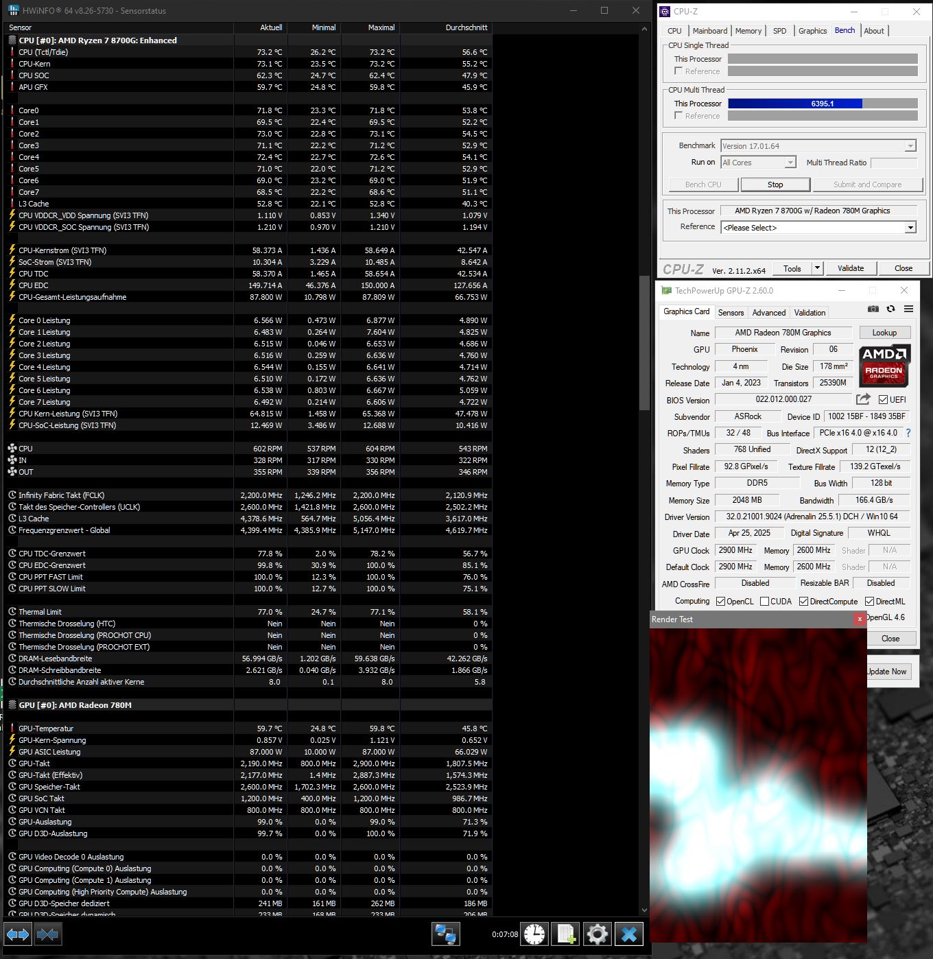The image size is (933, 959).
Task: Click the Stop button in CPU-Z bench
Action: (775, 185)
